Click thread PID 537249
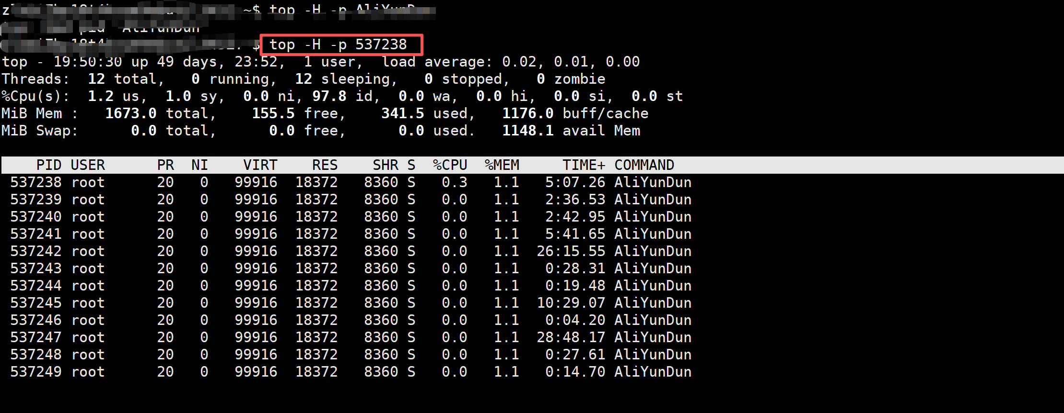The image size is (1064, 413). 36,372
